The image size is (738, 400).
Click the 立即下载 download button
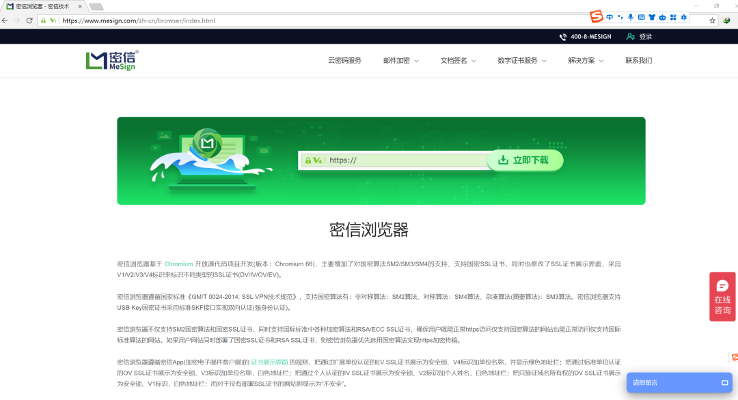tap(525, 160)
